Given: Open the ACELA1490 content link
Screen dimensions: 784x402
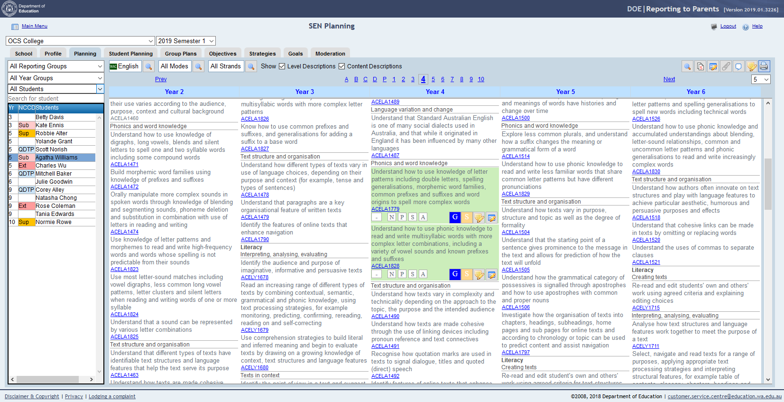Looking at the screenshot, I should coord(385,316).
